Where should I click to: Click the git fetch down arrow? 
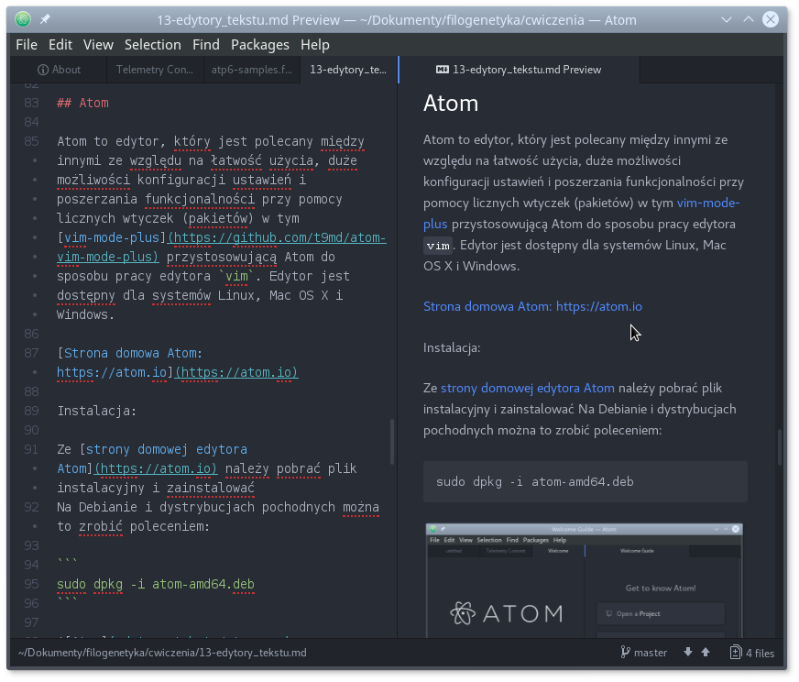click(x=688, y=653)
